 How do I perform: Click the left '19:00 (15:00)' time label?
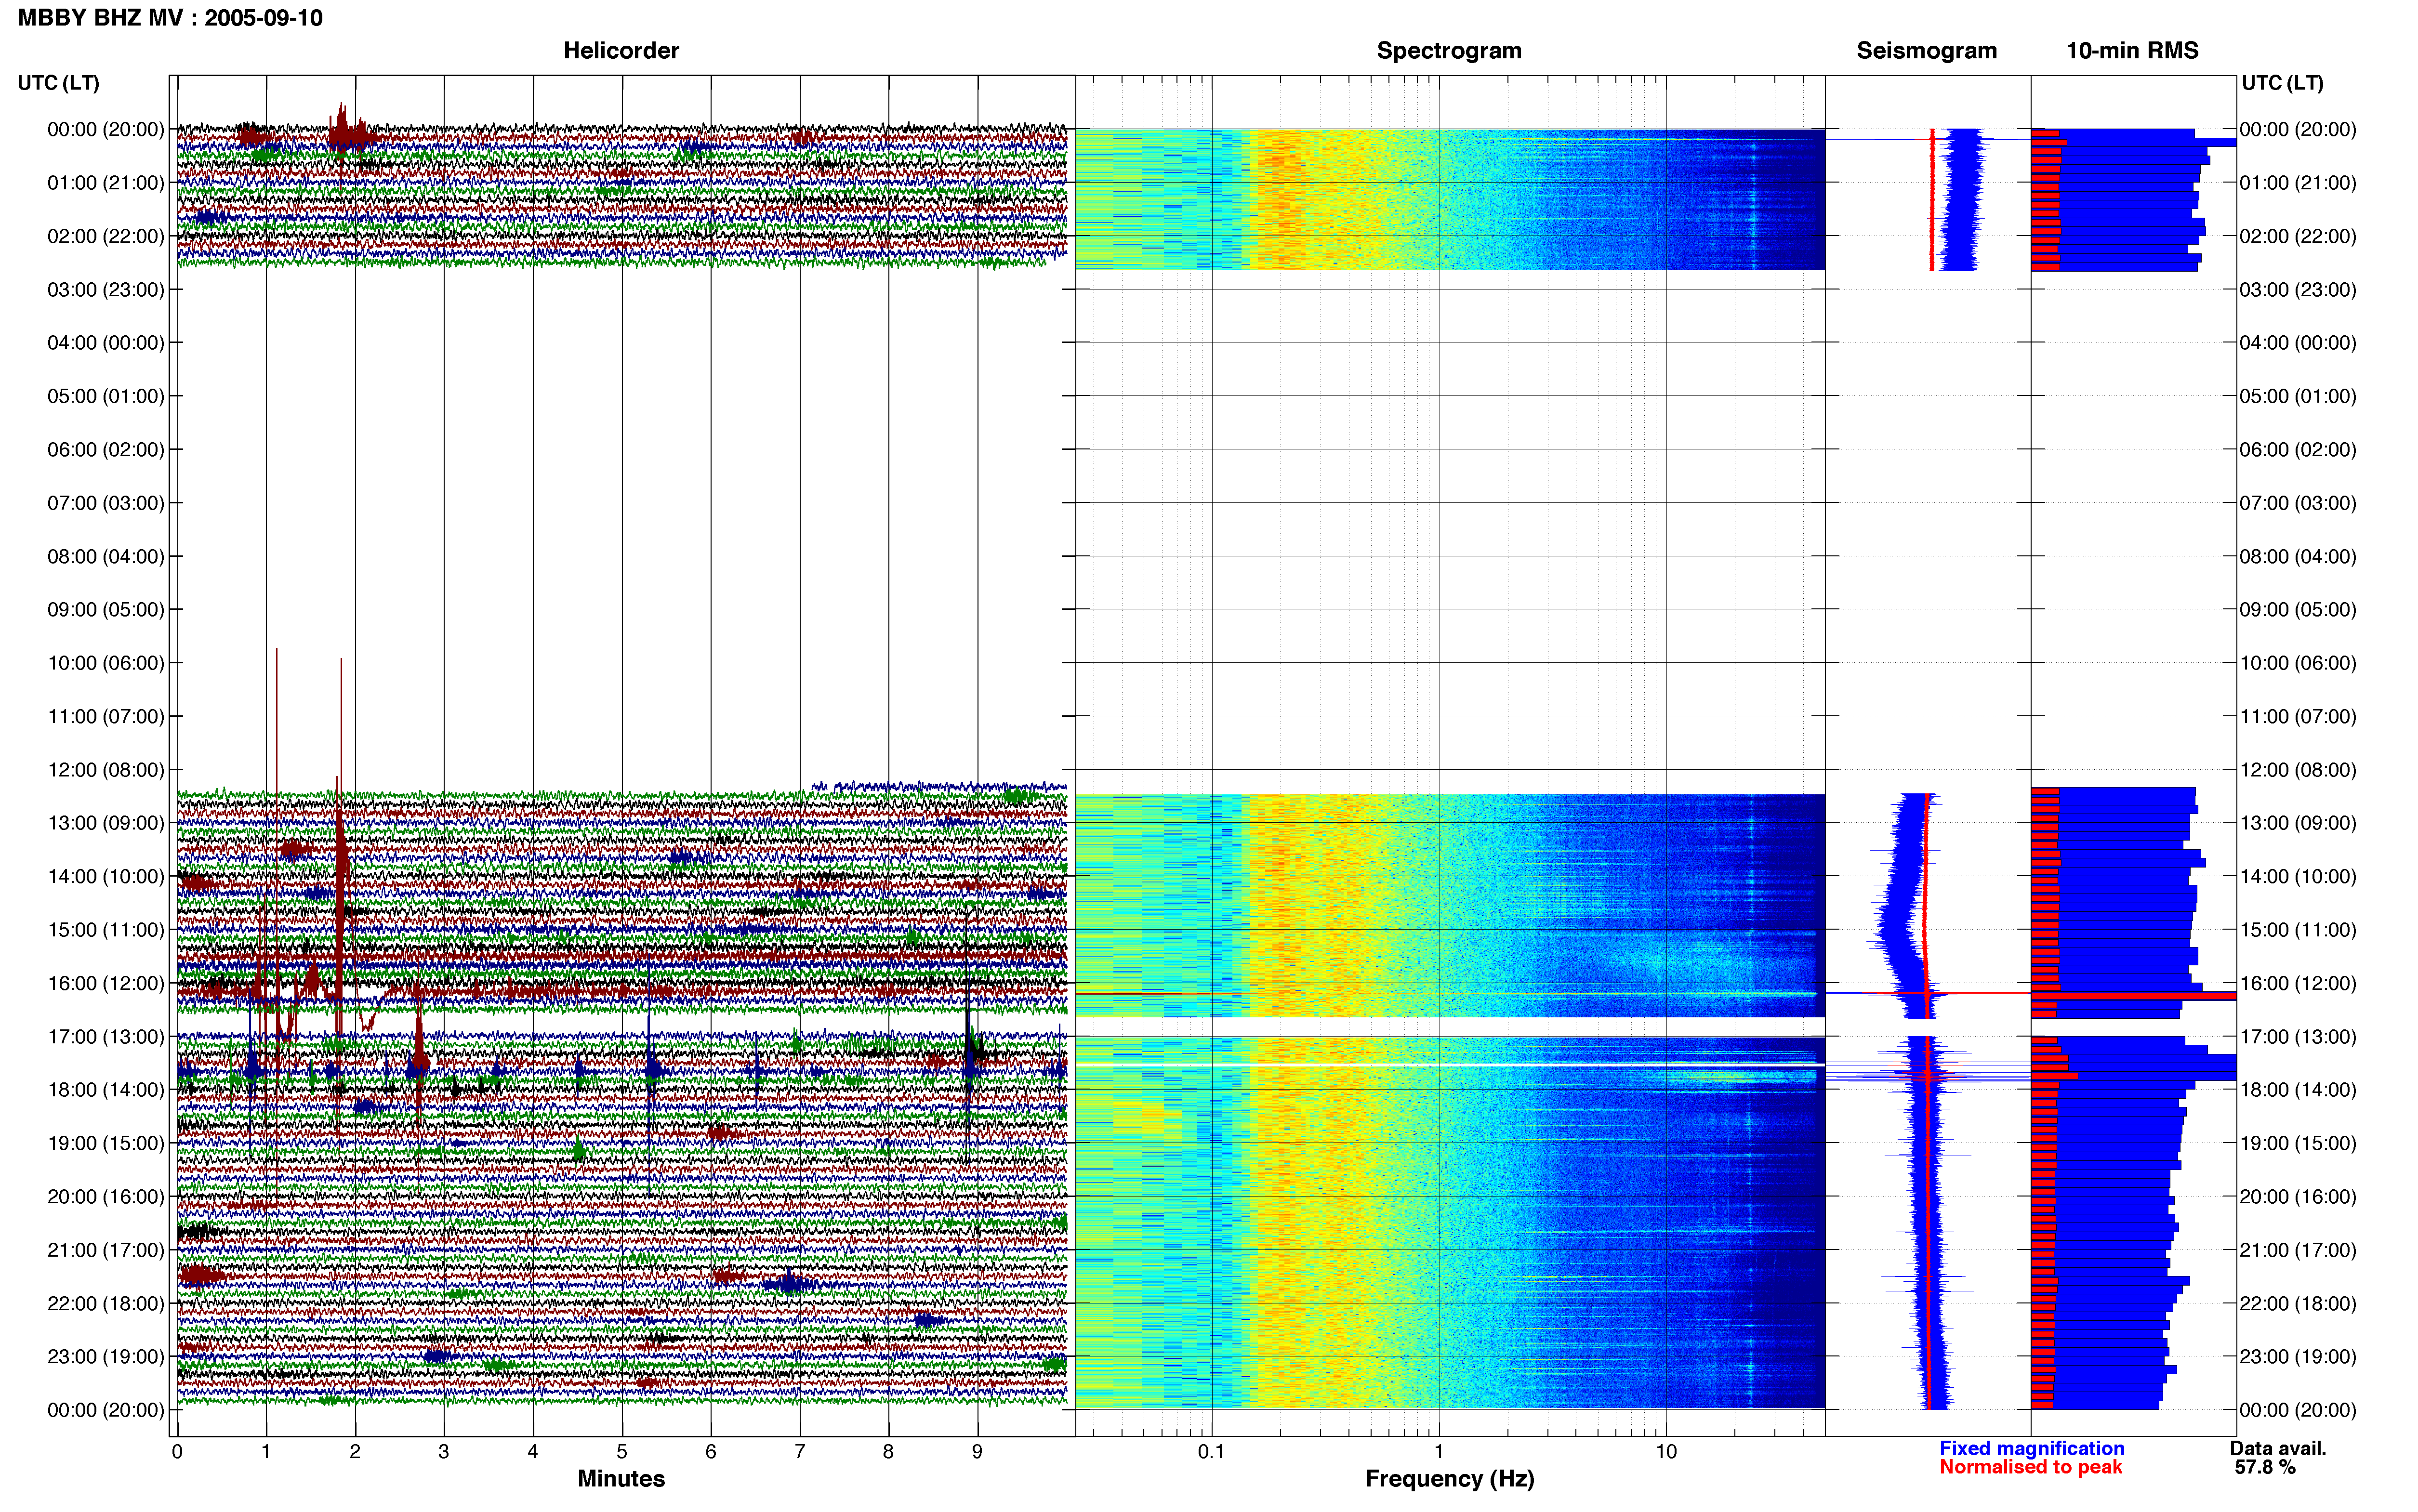point(106,1143)
